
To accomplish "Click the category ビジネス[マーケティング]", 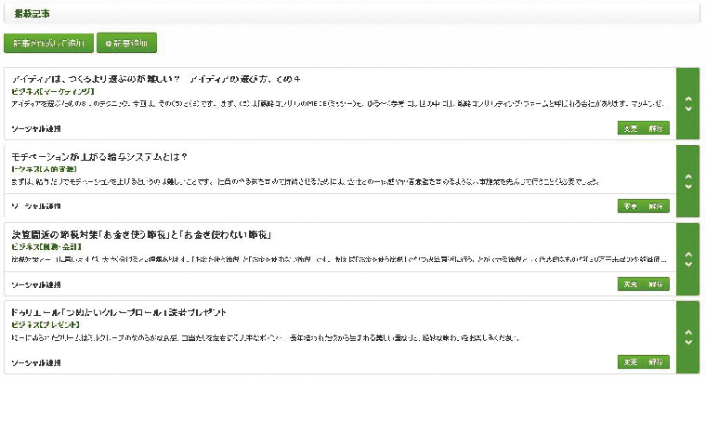I will pyautogui.click(x=53, y=91).
